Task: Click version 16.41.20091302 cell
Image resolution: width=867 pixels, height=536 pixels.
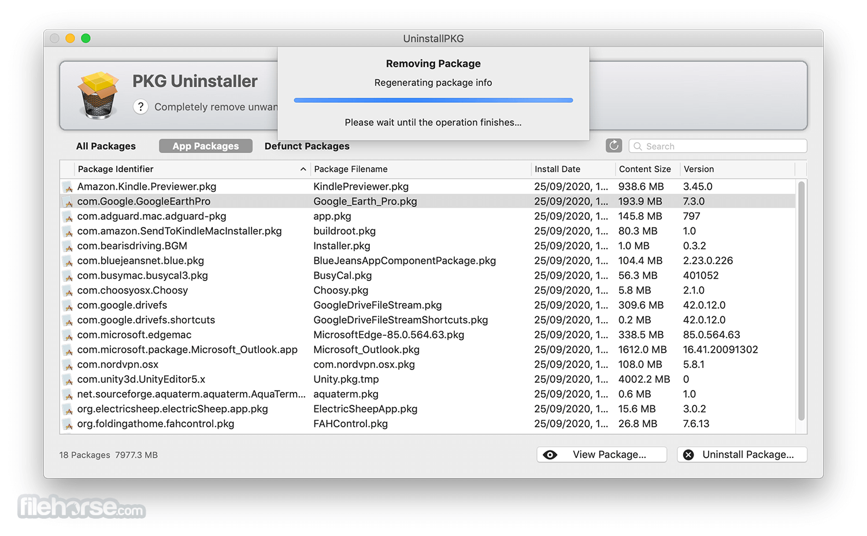Action: (720, 350)
